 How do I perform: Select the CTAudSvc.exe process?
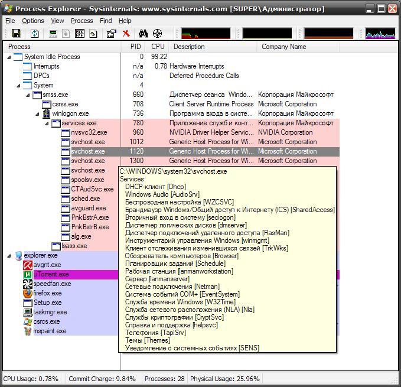coord(92,189)
